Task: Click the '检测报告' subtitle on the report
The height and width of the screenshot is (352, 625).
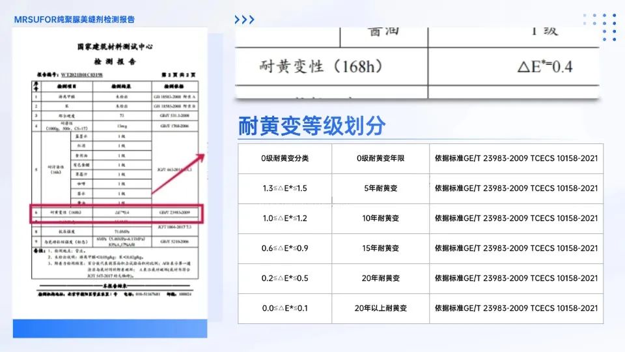Action: coord(115,61)
